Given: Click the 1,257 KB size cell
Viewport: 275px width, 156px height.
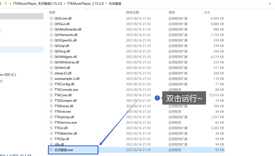Looking at the screenshot, I should pos(217,117).
